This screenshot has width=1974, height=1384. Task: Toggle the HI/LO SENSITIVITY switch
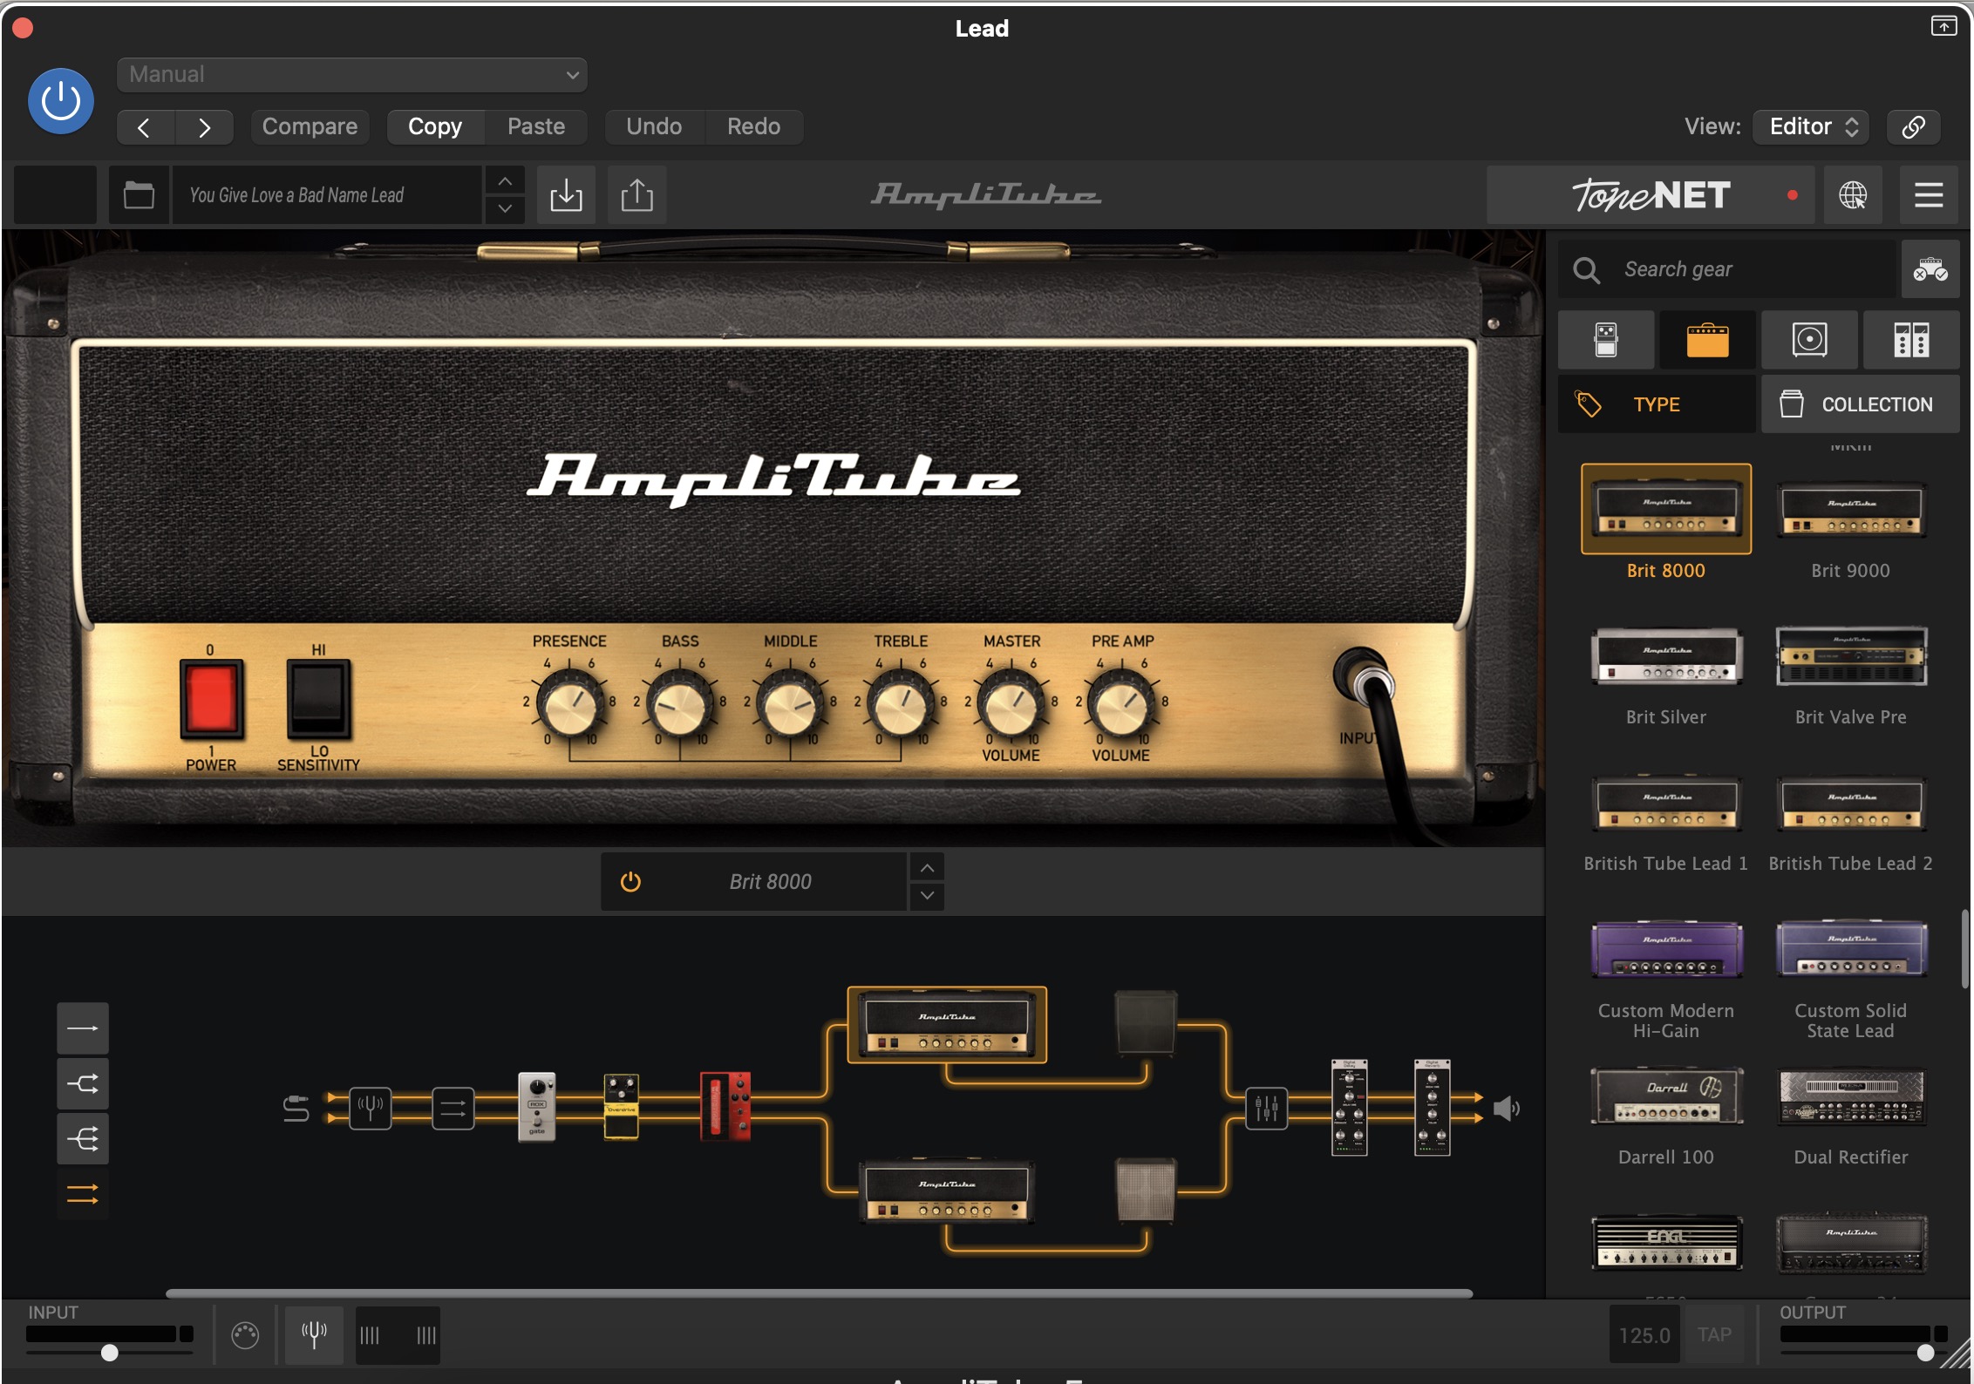[318, 699]
